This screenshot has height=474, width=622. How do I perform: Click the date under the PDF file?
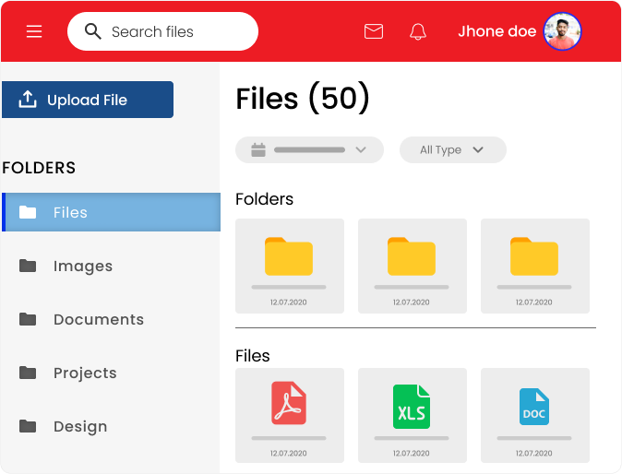pyautogui.click(x=288, y=453)
